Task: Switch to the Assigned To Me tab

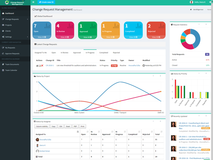Action: click(41, 52)
